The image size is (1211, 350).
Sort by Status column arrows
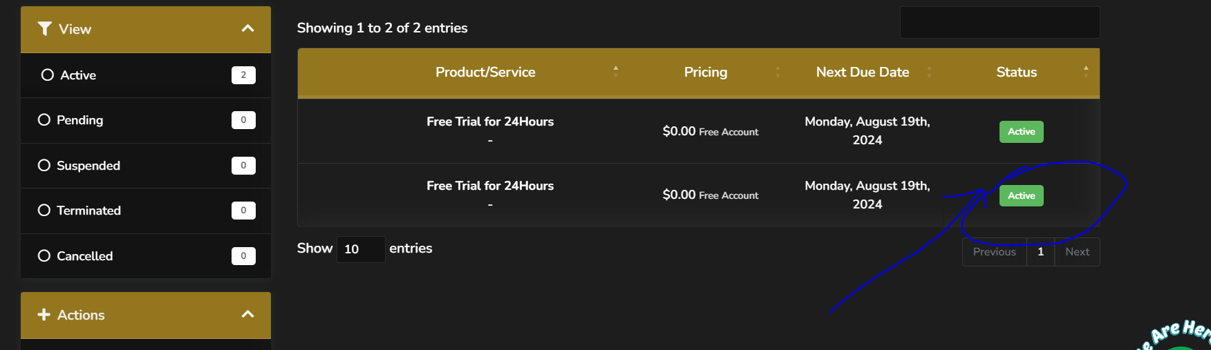1086,72
